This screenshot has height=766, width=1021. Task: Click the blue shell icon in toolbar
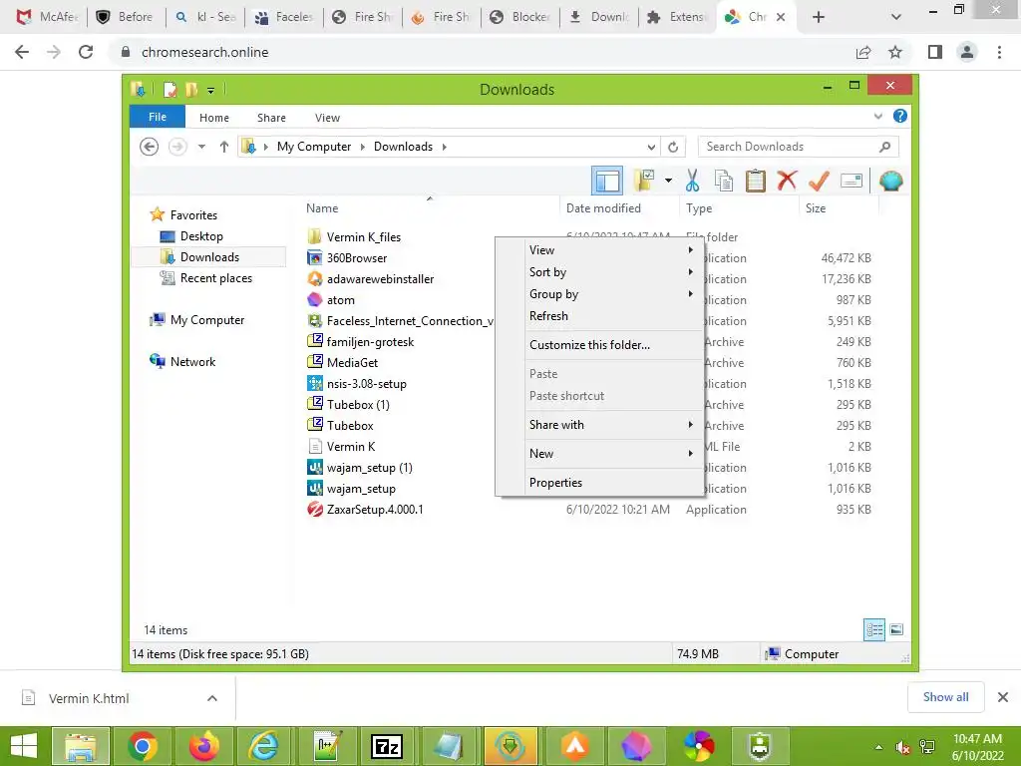click(890, 181)
